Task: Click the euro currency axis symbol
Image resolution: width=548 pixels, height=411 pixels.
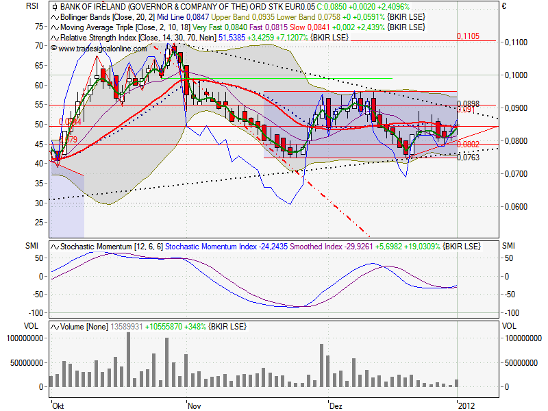Action: pyautogui.click(x=504, y=6)
